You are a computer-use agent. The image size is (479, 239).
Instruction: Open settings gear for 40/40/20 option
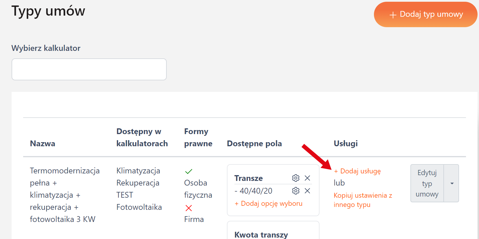[296, 191]
